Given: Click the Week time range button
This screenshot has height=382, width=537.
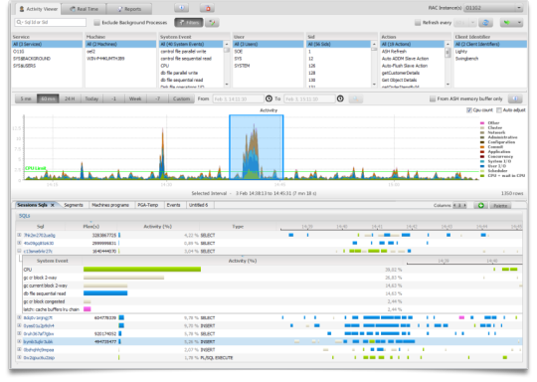Looking at the screenshot, I should coord(135,98).
